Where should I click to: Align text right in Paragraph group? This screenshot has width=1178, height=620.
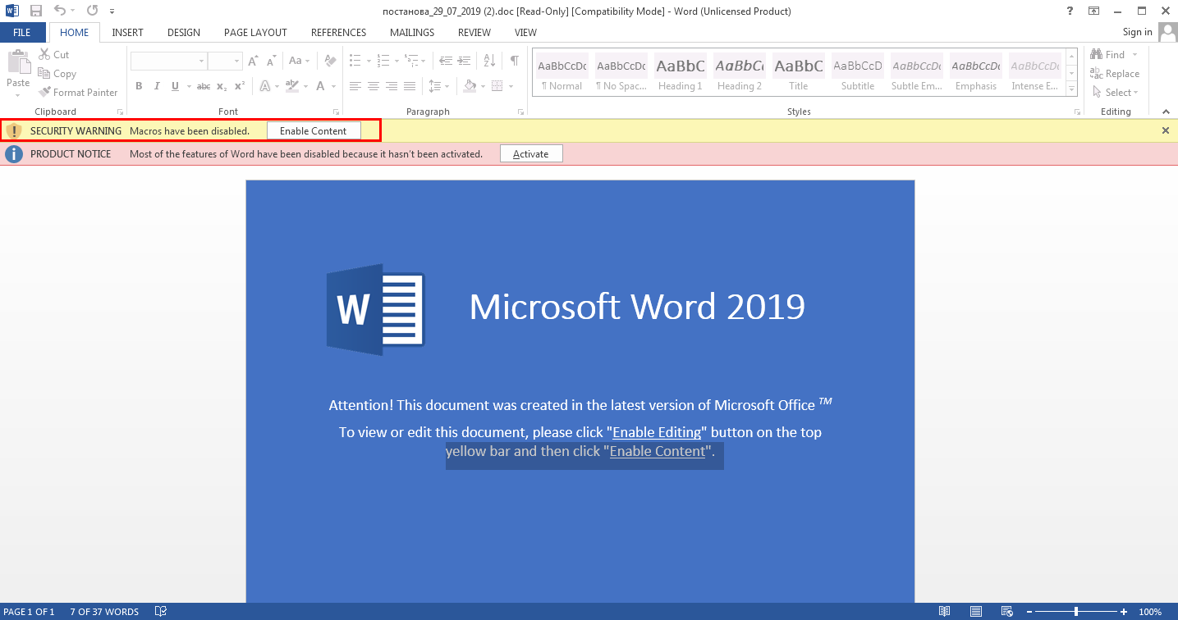(x=392, y=86)
